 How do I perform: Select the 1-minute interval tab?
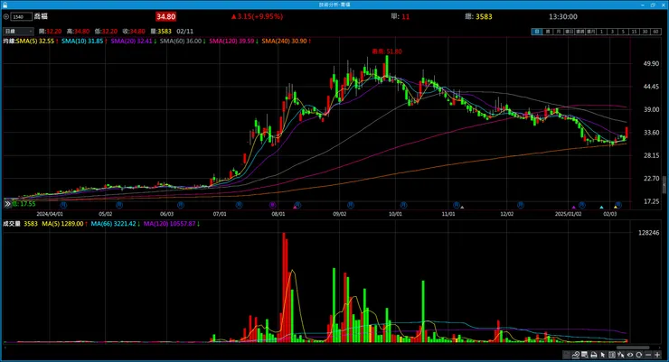pos(601,32)
